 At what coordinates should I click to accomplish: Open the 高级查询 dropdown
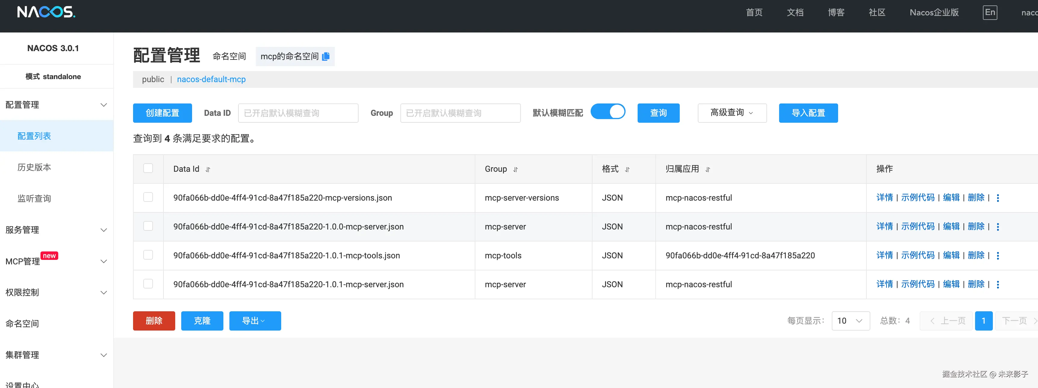(x=732, y=113)
